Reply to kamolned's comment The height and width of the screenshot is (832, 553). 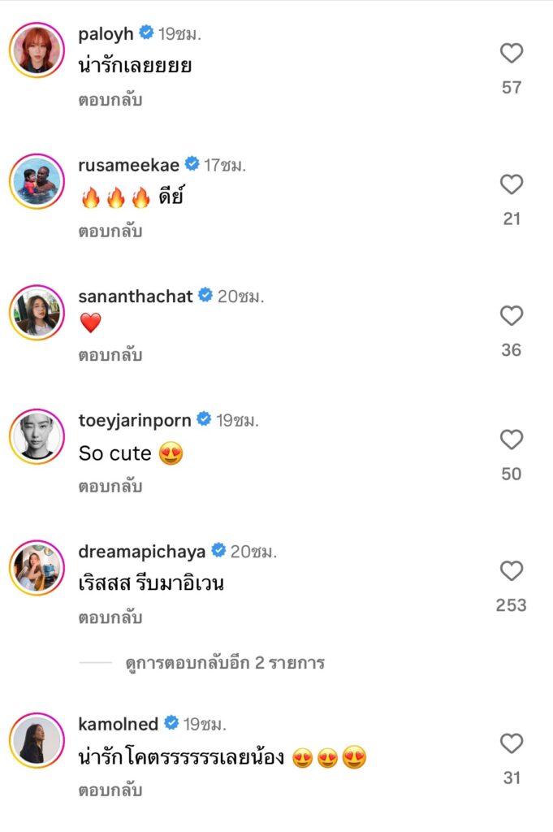(110, 790)
